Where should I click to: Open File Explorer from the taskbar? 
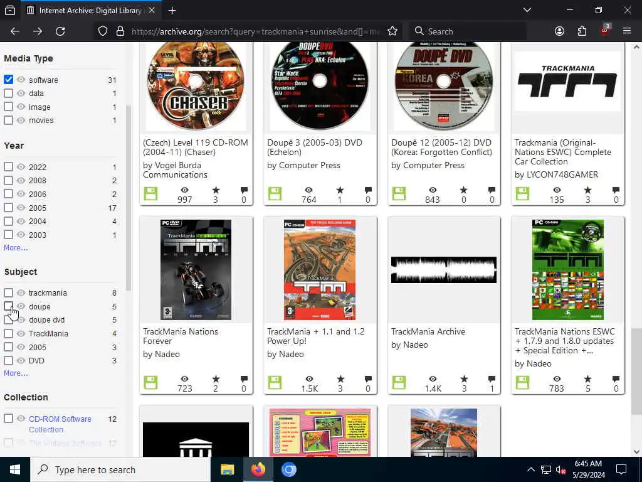click(227, 469)
